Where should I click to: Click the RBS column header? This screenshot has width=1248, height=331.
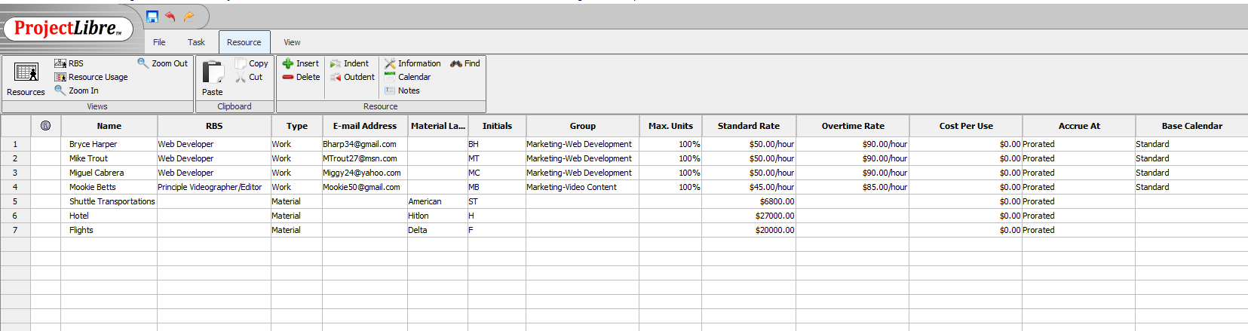pyautogui.click(x=214, y=126)
